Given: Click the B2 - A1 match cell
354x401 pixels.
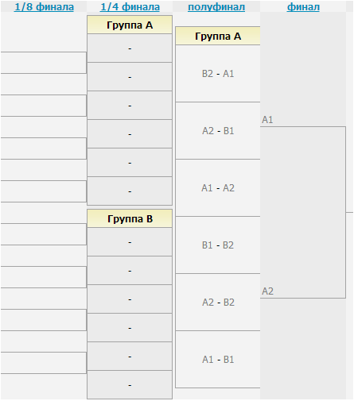Looking at the screenshot, I should [x=218, y=74].
